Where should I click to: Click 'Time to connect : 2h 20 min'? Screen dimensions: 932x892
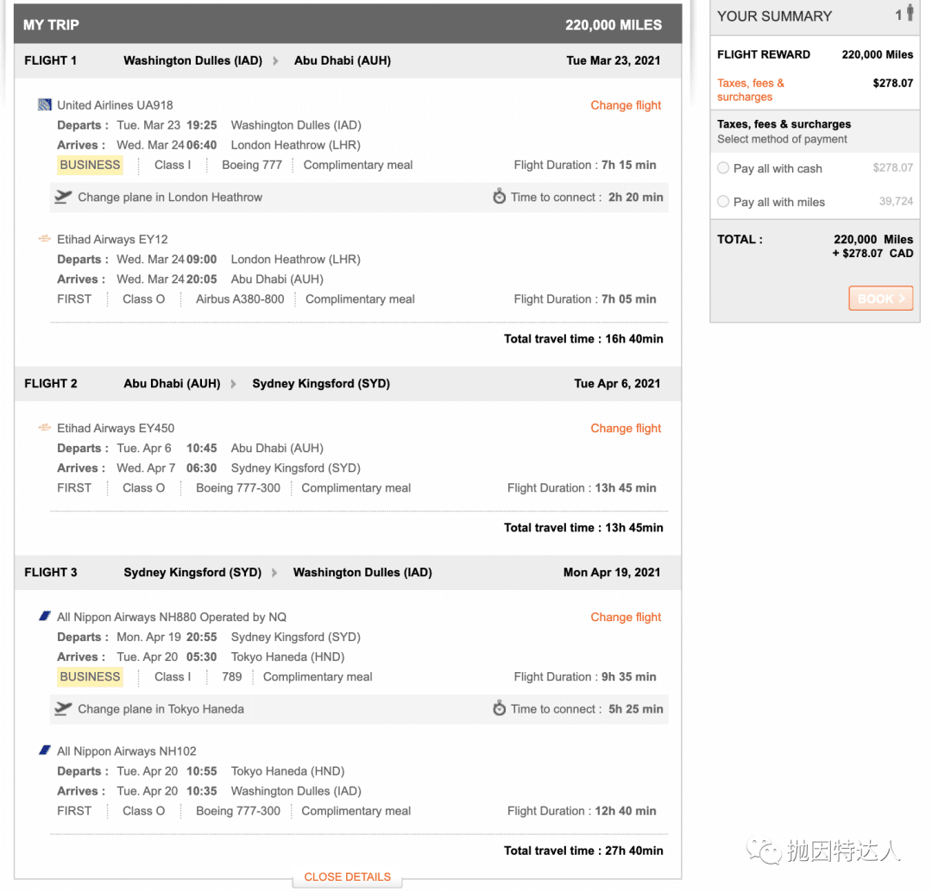tap(587, 198)
